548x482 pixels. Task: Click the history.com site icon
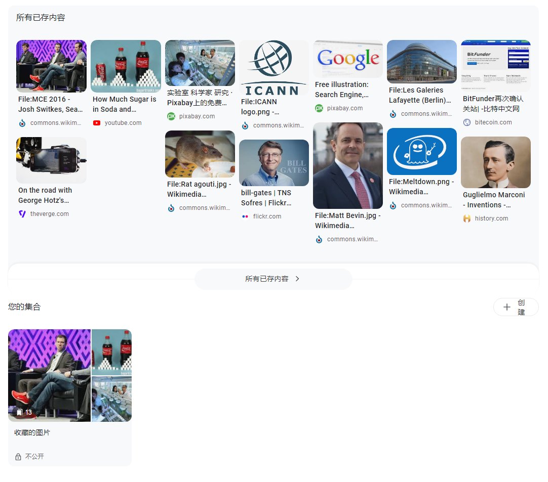[467, 218]
